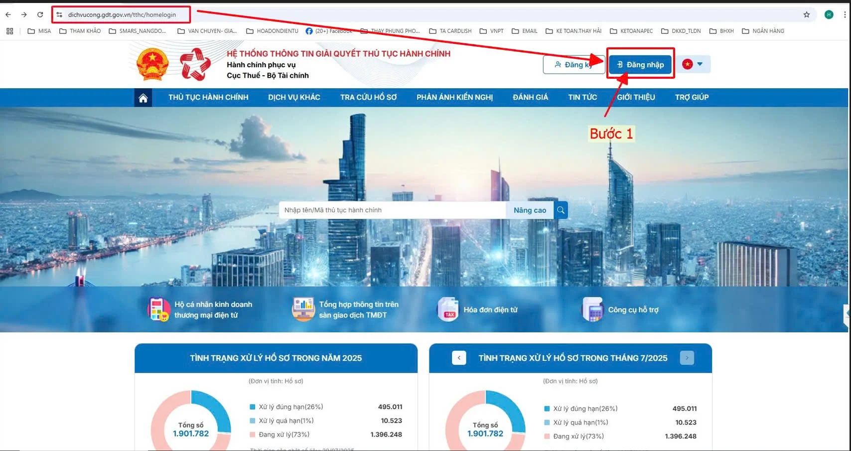Open the EMAIL bookmarks folder
Image resolution: width=851 pixels, height=451 pixels.
click(525, 31)
